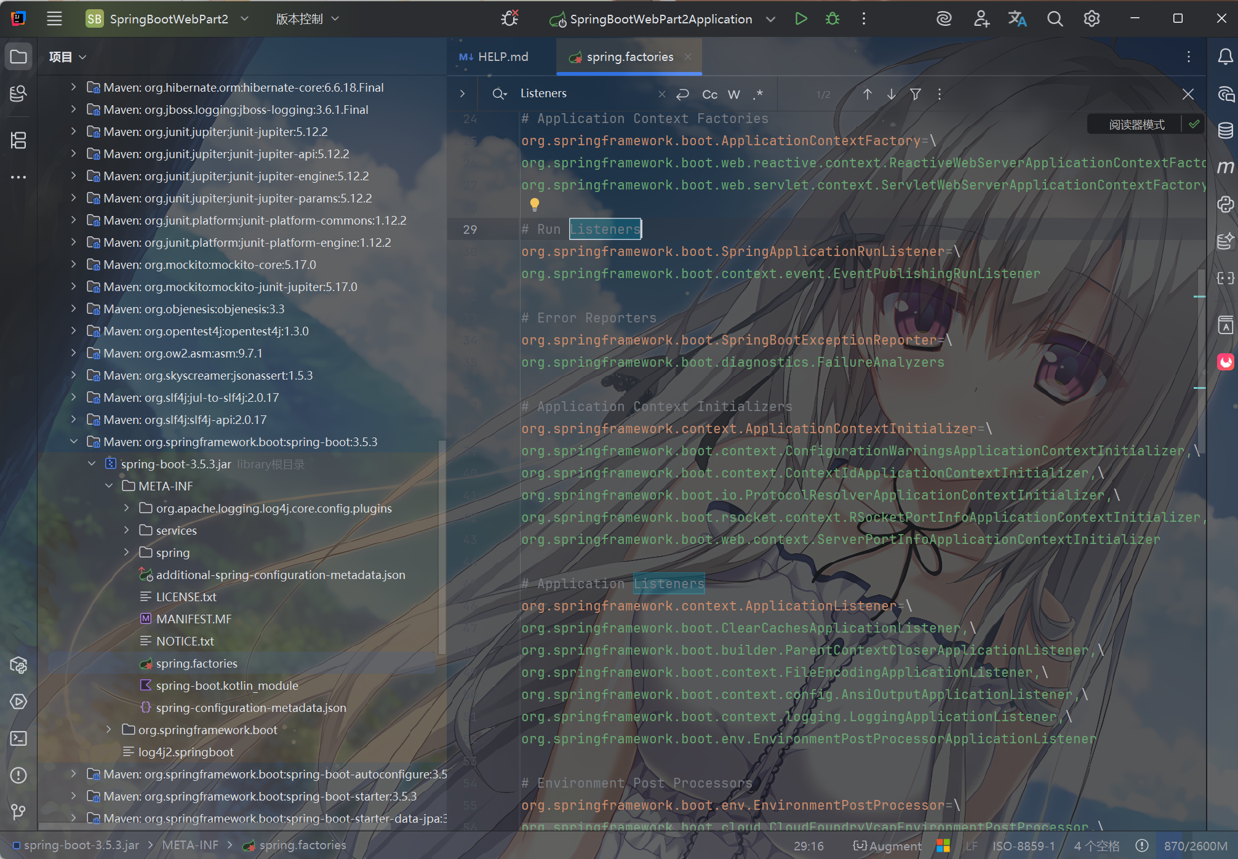1238x859 pixels.
Task: Expand the org.springframework.boot package folder
Action: click(x=109, y=730)
